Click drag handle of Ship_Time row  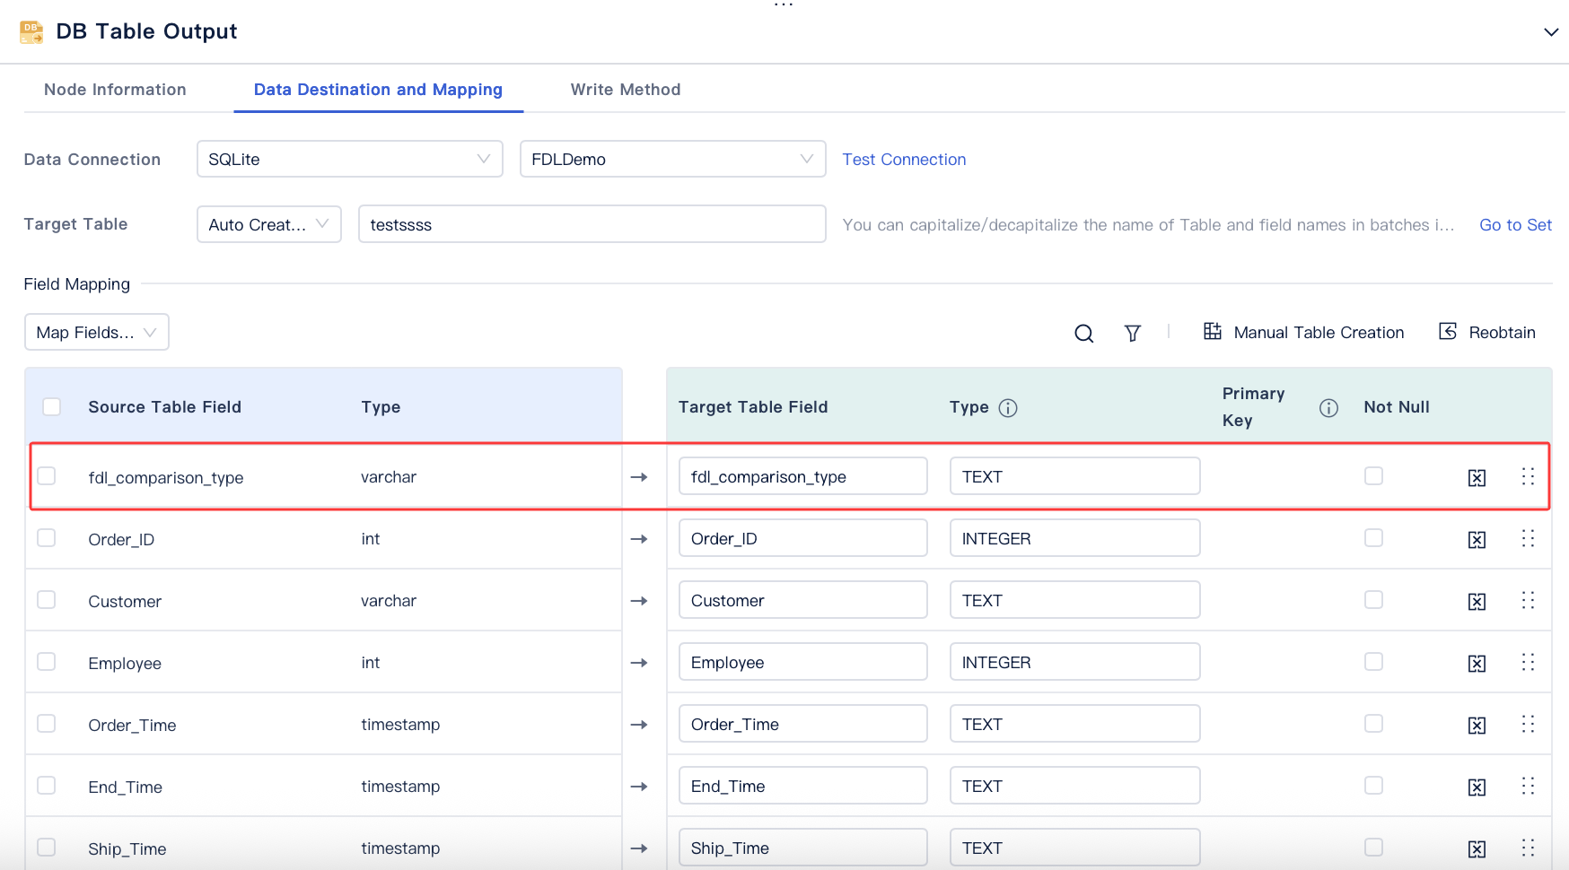pyautogui.click(x=1528, y=848)
